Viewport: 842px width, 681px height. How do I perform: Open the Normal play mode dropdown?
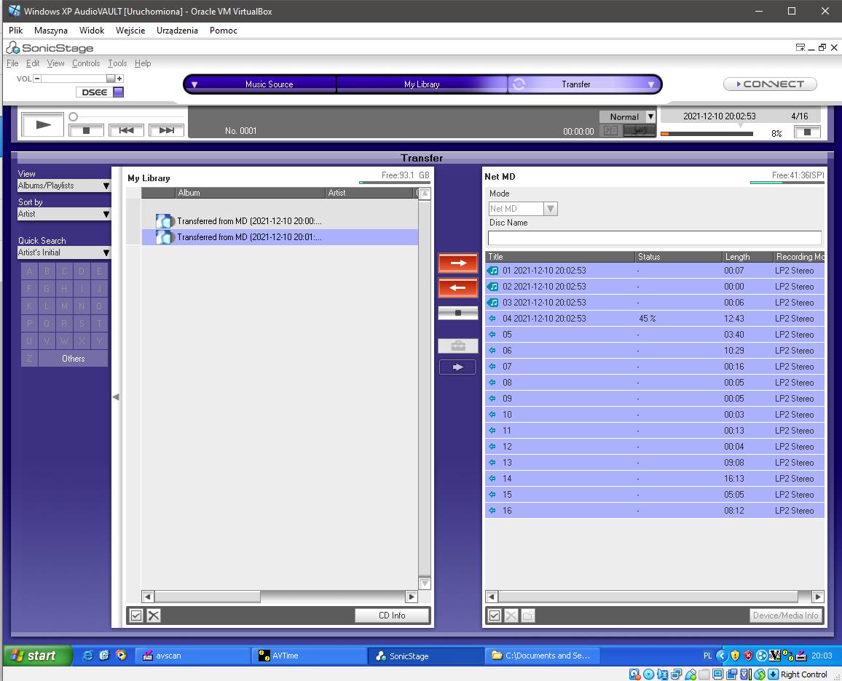[x=650, y=116]
